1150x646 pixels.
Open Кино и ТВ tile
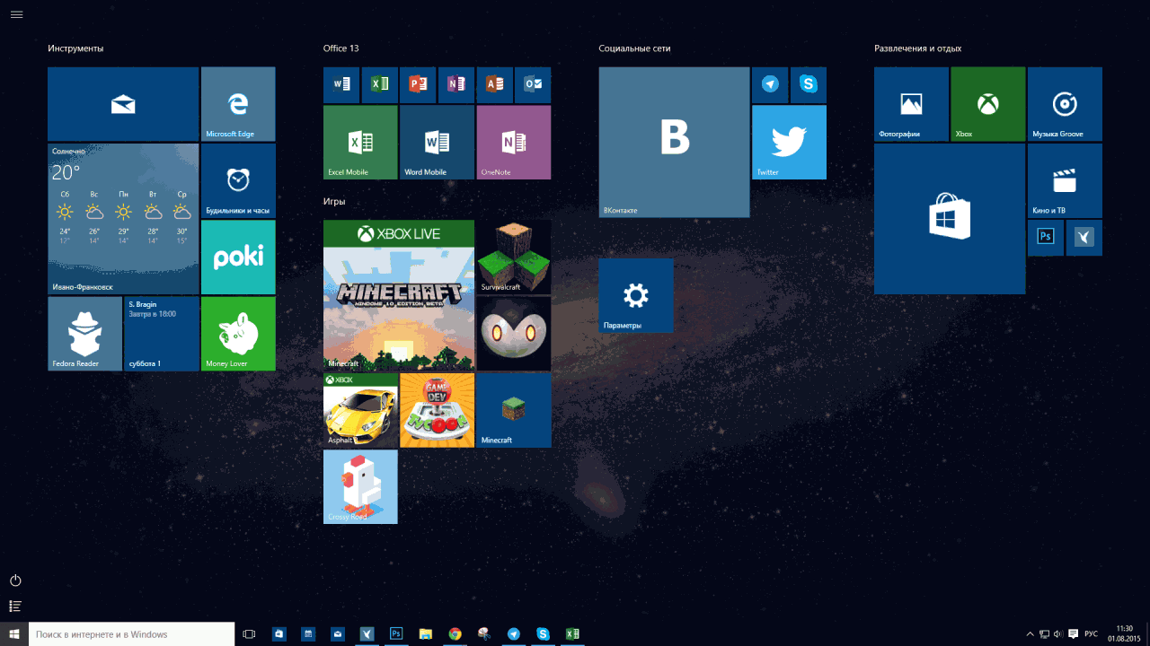pyautogui.click(x=1065, y=180)
